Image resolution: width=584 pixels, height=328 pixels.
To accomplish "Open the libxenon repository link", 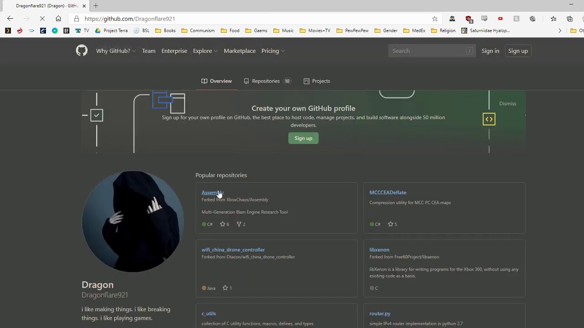I will pyautogui.click(x=379, y=250).
